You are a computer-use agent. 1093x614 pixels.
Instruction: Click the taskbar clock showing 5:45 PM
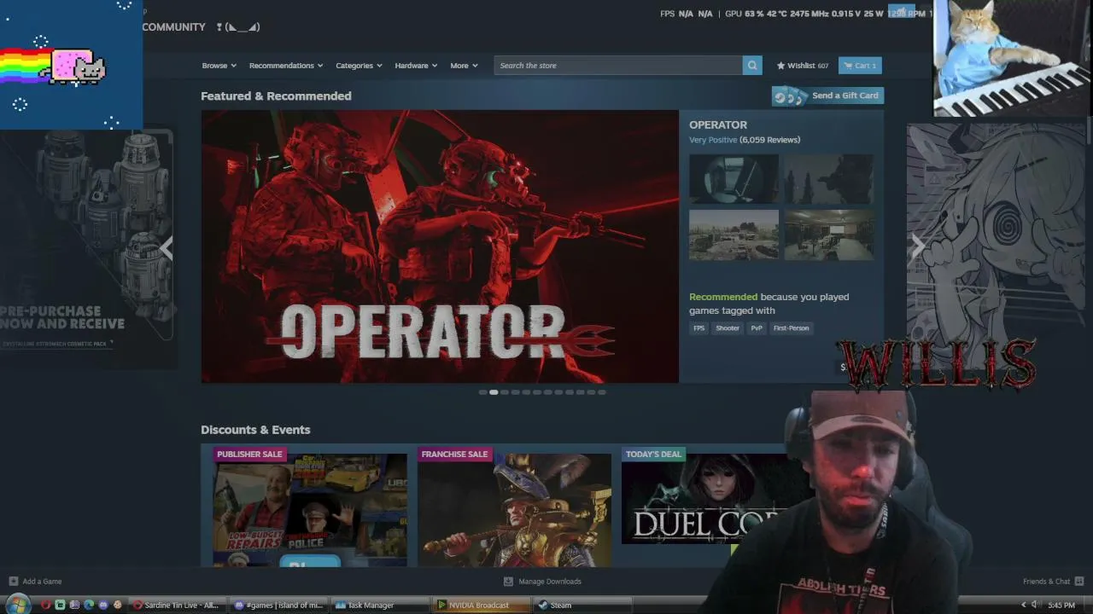click(x=1061, y=605)
